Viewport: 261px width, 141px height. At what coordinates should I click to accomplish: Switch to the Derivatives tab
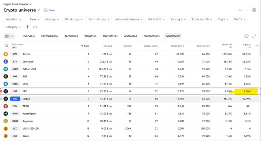pyautogui.click(x=110, y=36)
